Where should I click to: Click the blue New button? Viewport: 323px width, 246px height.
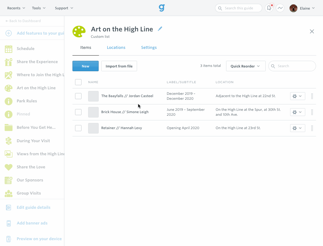point(86,66)
